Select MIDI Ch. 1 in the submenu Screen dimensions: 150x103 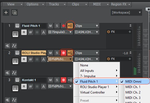click(x=133, y=87)
